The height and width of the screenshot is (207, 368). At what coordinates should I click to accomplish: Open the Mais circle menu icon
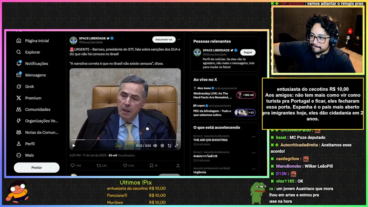[x=19, y=155]
